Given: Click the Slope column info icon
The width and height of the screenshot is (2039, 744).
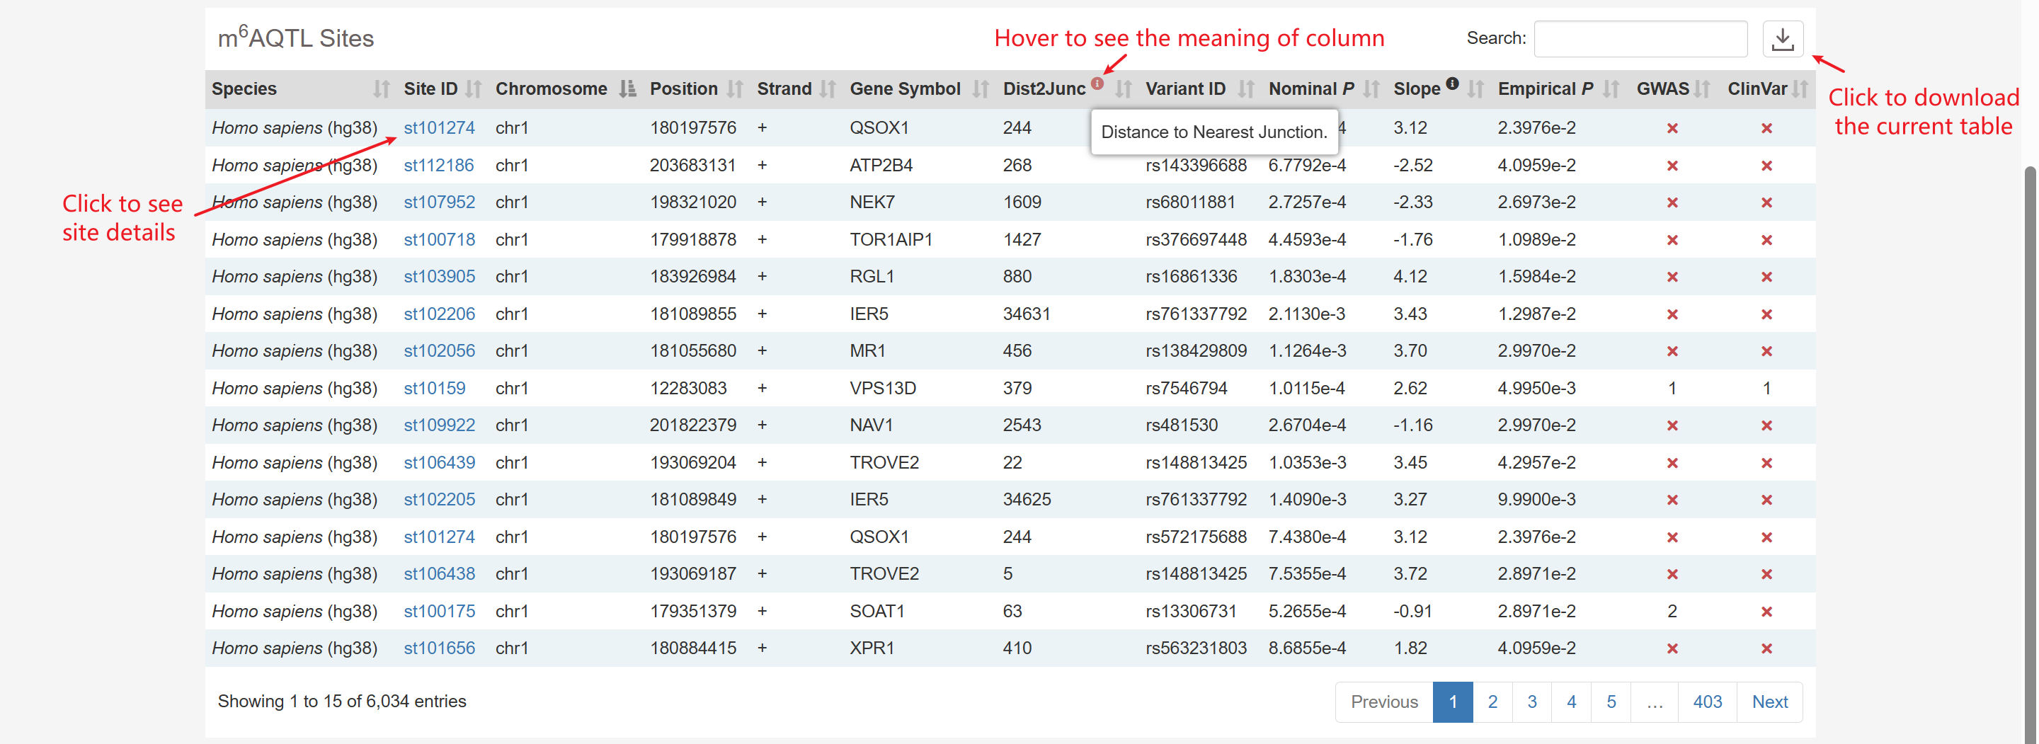Looking at the screenshot, I should pos(1451,83).
